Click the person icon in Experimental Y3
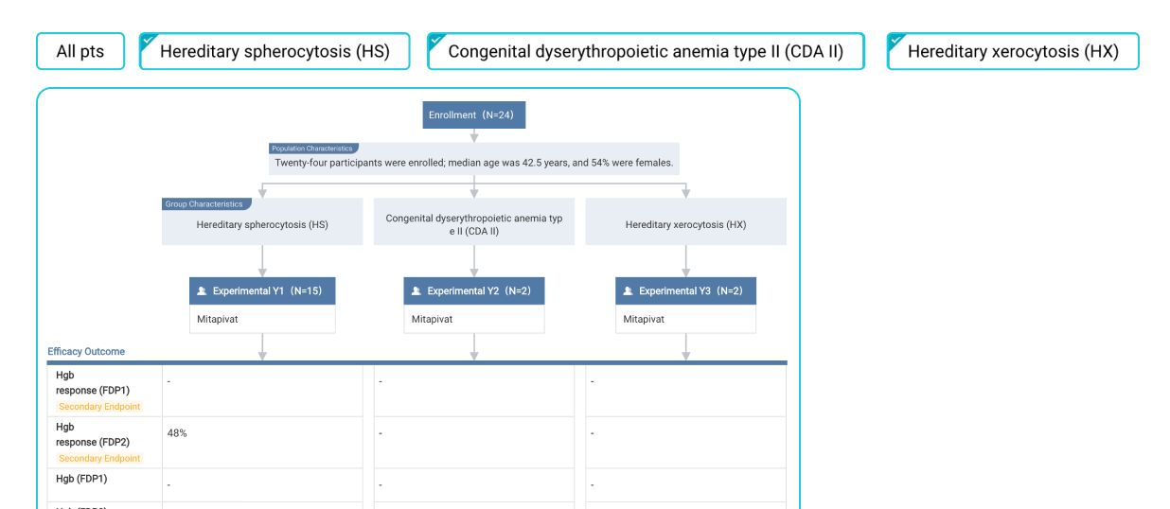The height and width of the screenshot is (509, 1170). click(629, 291)
